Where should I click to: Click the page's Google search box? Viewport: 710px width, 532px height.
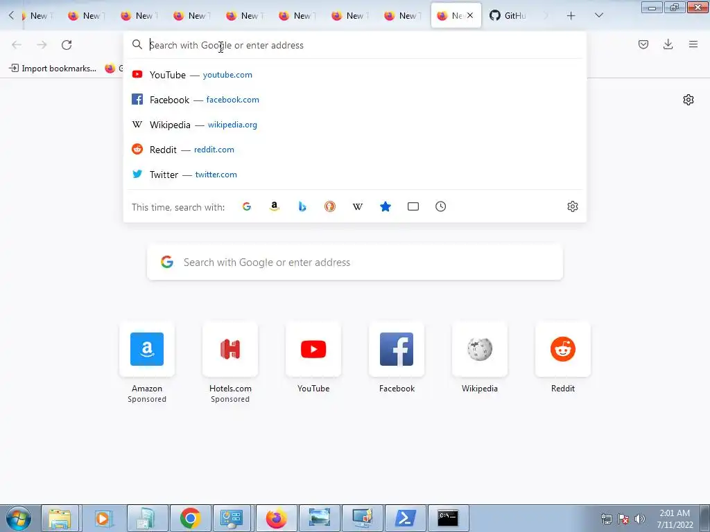(355, 263)
